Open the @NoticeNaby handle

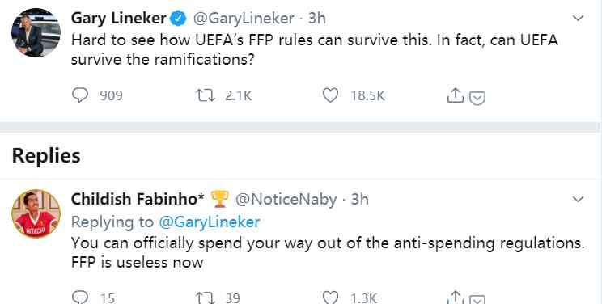(x=286, y=199)
